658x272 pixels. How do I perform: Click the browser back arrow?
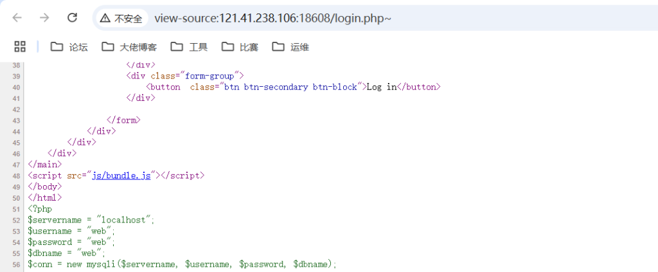click(17, 18)
